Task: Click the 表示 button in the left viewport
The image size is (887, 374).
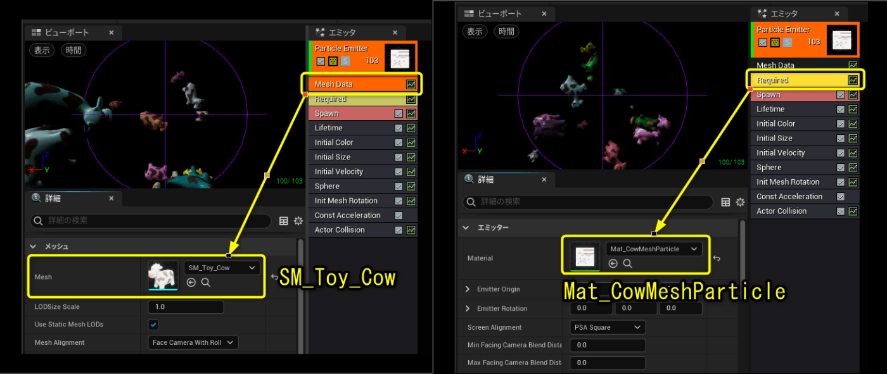Action: [41, 50]
